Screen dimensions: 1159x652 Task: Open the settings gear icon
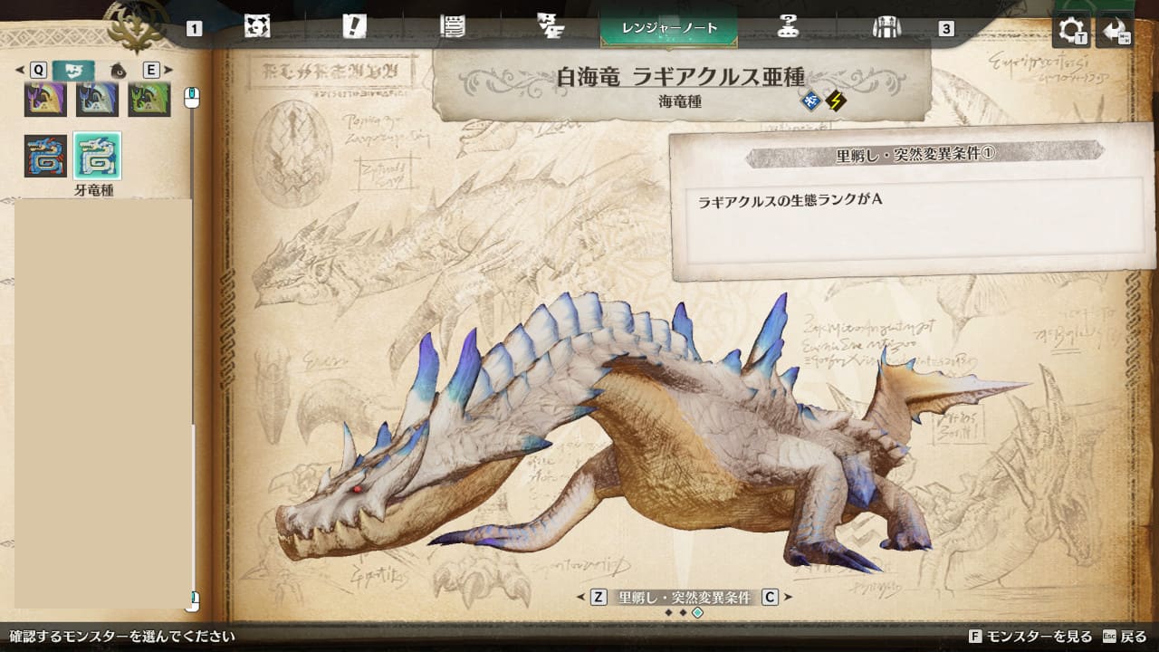click(x=1071, y=32)
